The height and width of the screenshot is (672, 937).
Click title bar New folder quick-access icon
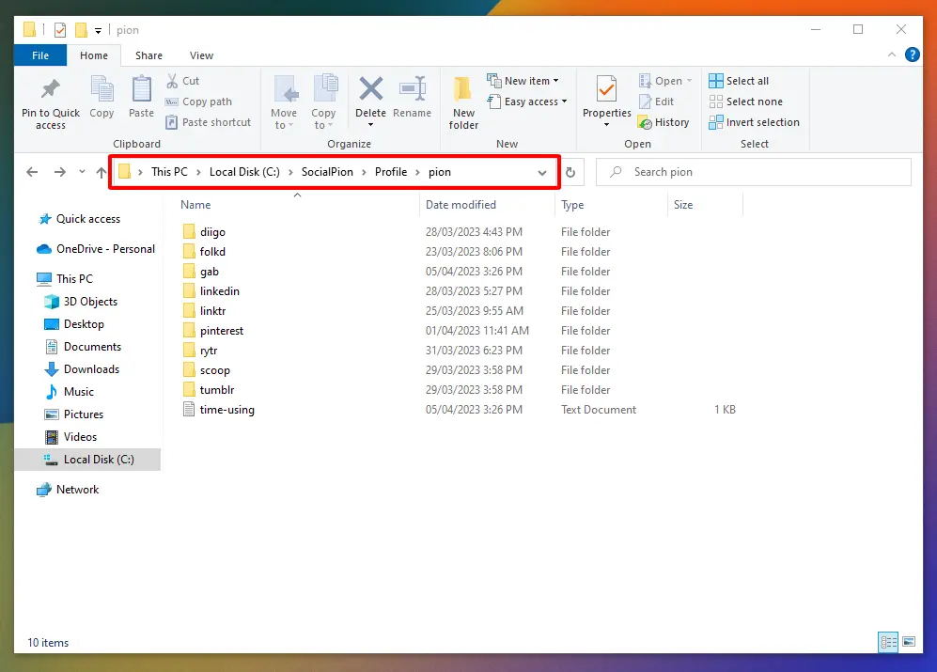point(81,30)
